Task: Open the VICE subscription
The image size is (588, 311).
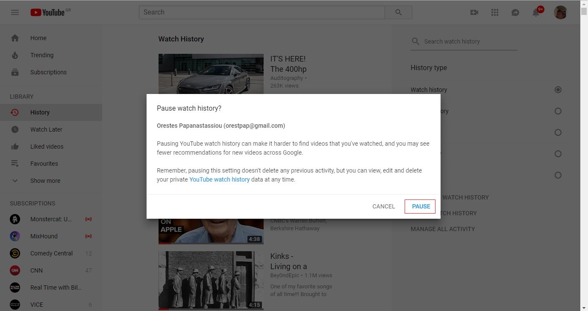Action: 51,305
